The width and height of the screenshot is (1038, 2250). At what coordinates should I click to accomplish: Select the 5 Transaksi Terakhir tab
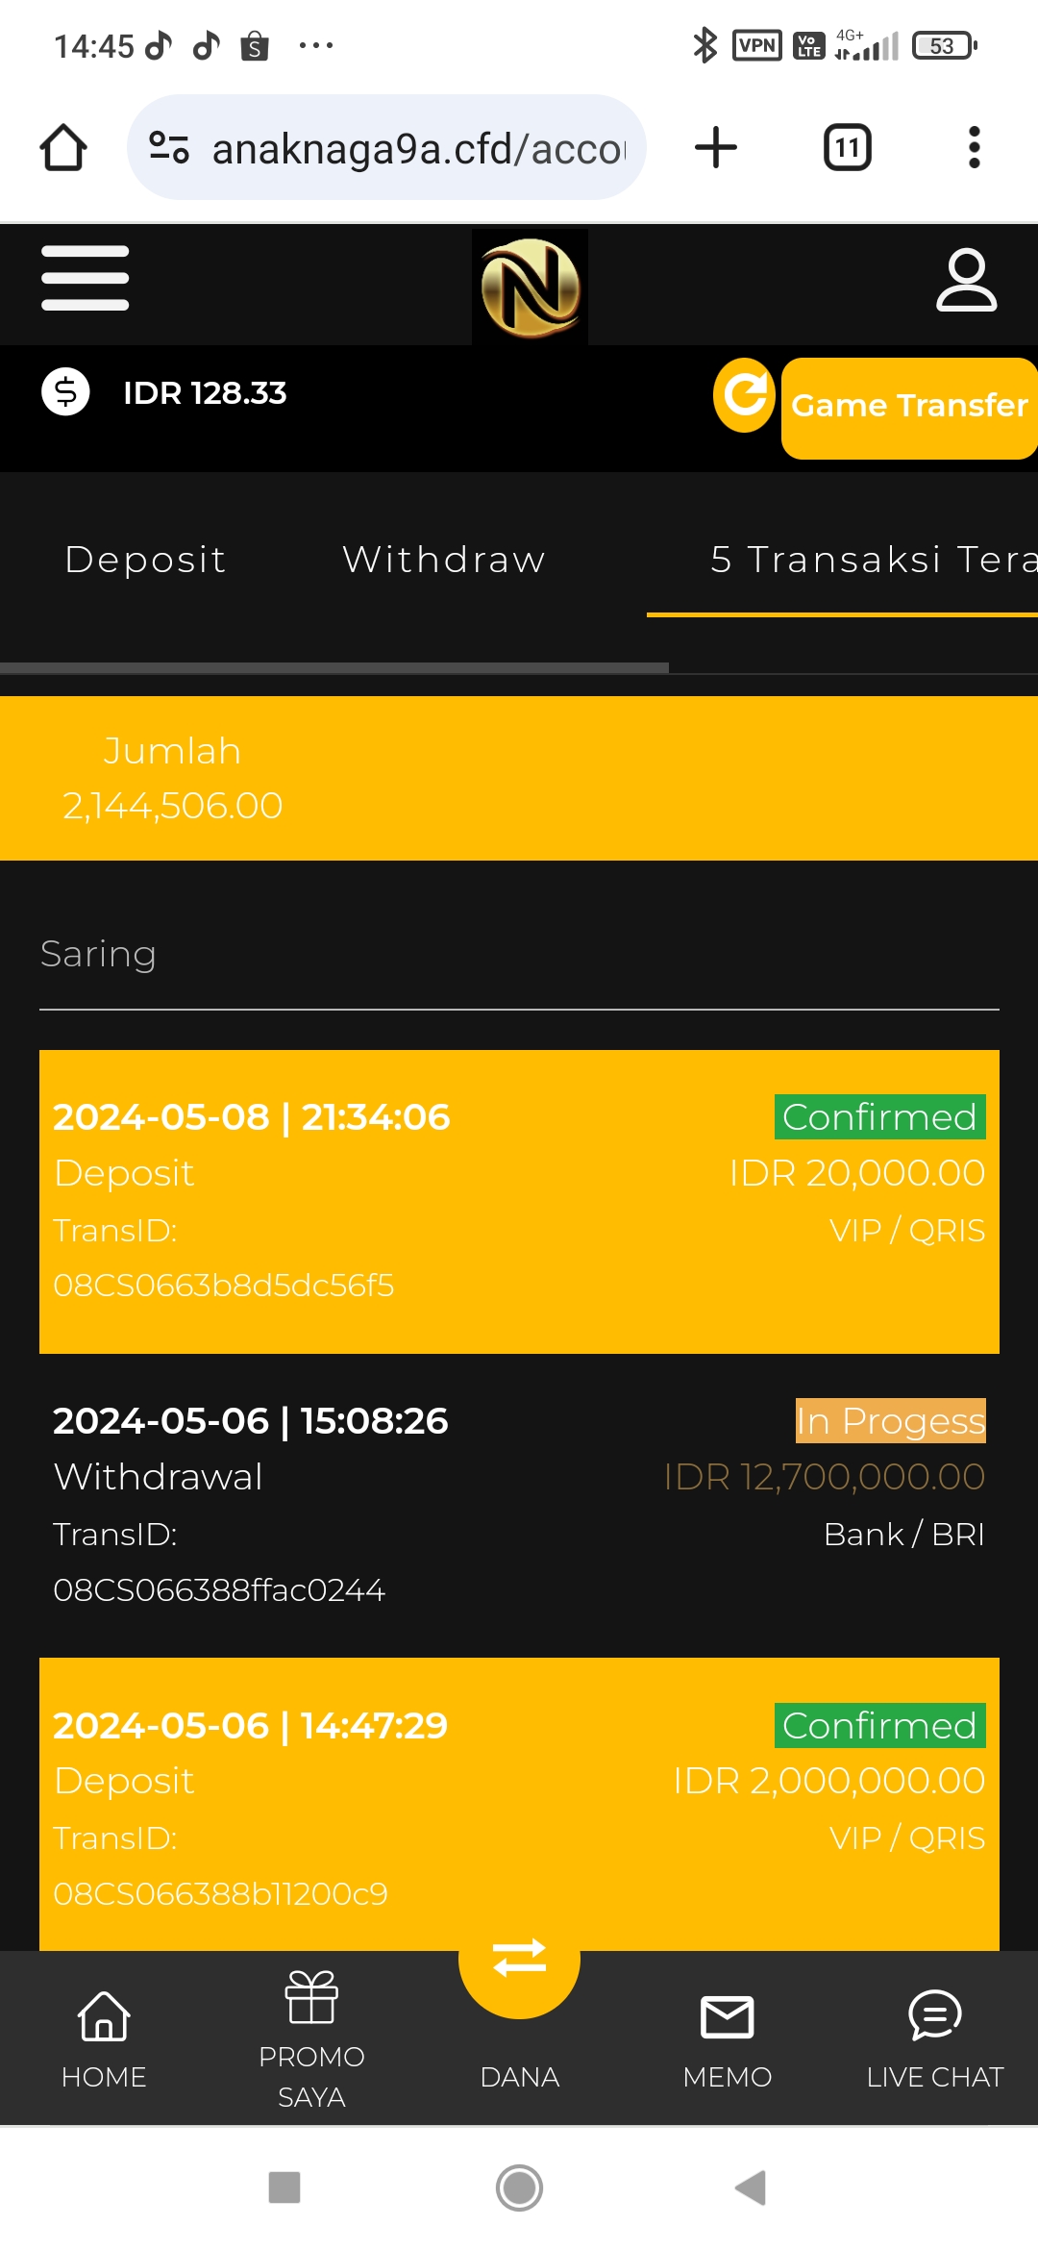870,560
